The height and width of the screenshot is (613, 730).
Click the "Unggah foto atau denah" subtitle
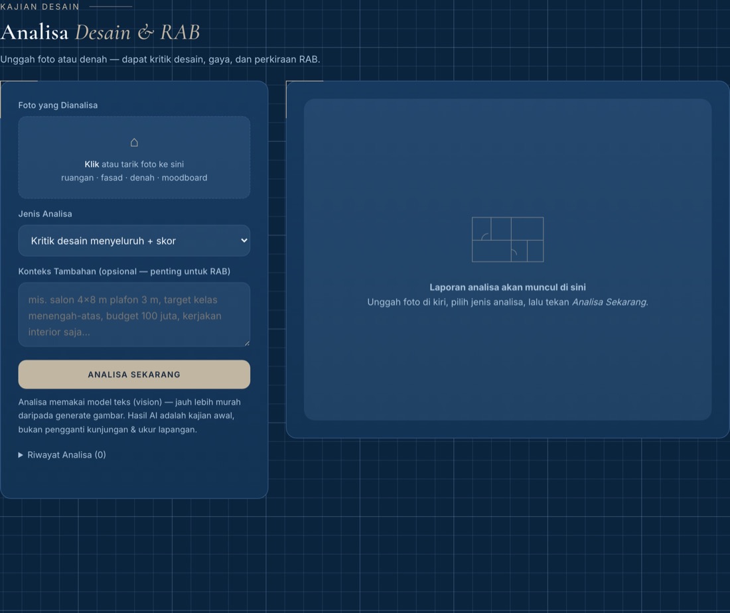160,60
